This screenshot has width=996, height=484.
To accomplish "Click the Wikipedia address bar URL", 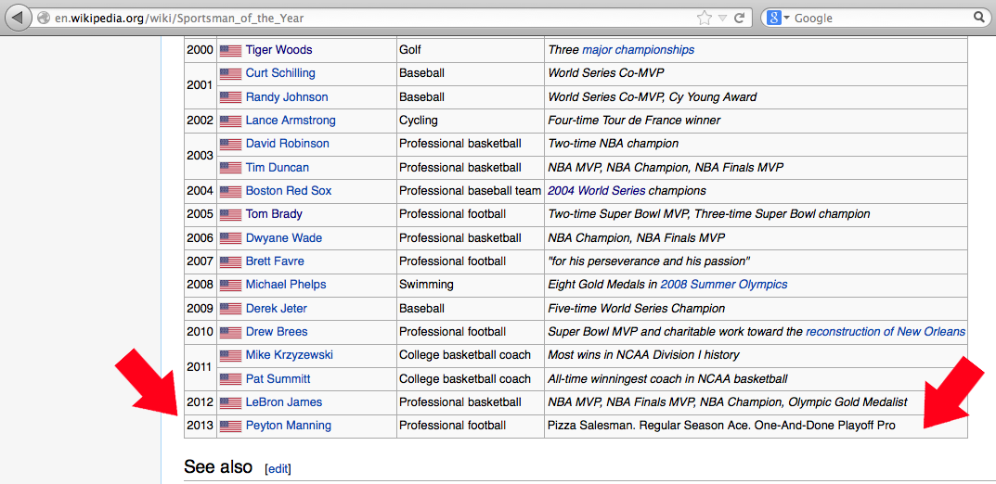I will 180,19.
